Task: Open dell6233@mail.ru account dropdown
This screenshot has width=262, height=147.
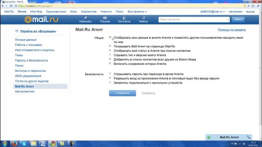Action: [212, 12]
